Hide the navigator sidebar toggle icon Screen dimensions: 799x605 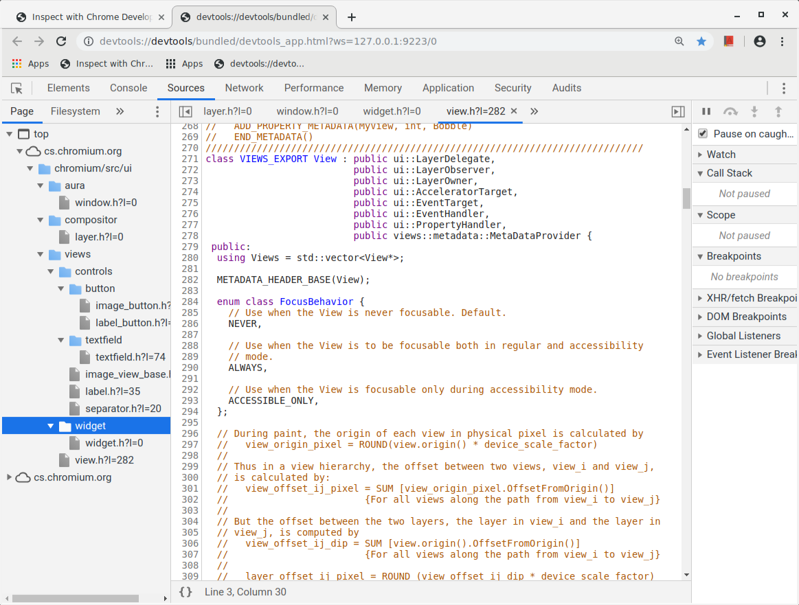pyautogui.click(x=185, y=111)
